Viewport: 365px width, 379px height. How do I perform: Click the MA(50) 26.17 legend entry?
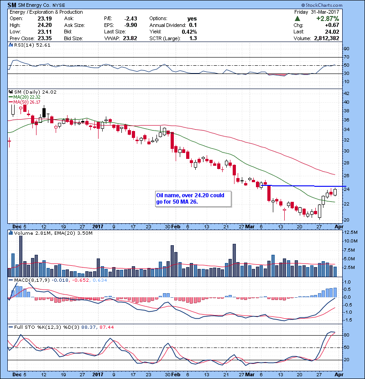(25, 102)
